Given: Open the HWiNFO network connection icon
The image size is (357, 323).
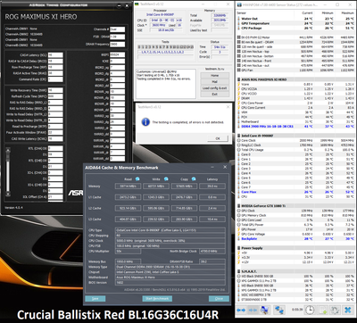Looking at the screenshot, I should tap(279, 310).
